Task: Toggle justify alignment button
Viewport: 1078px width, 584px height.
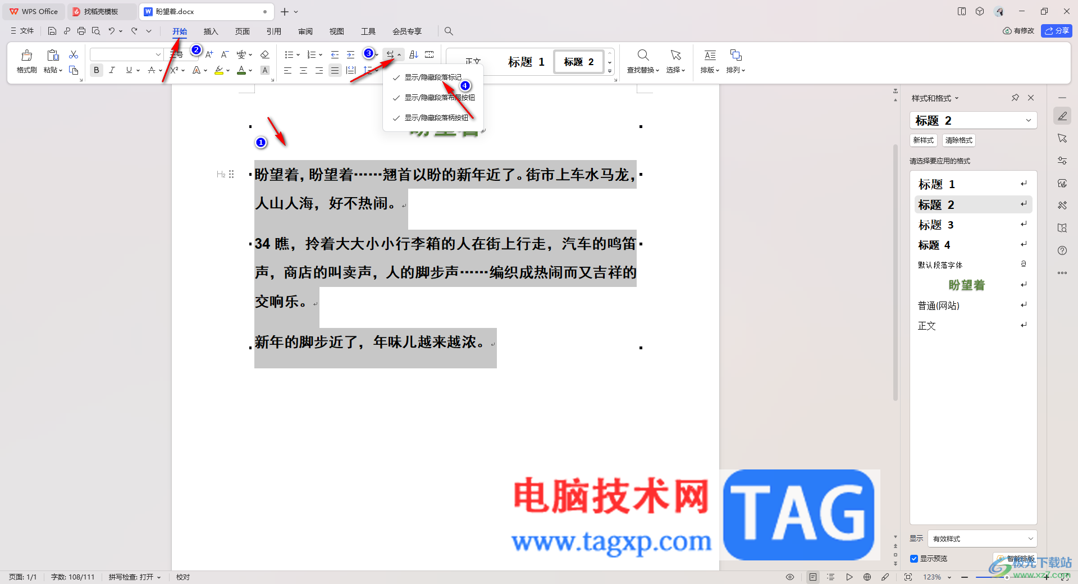Action: coord(335,70)
